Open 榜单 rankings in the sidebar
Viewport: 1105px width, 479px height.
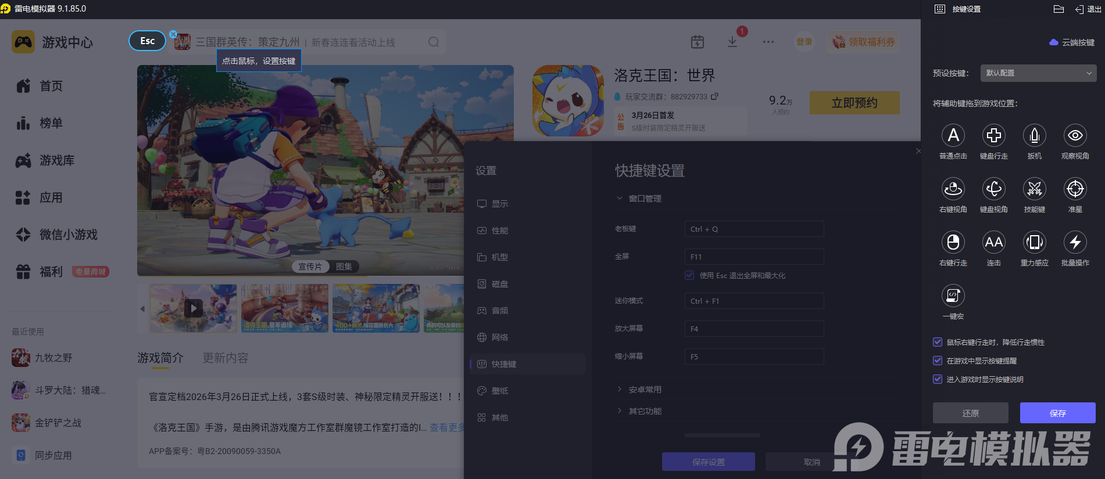point(40,123)
